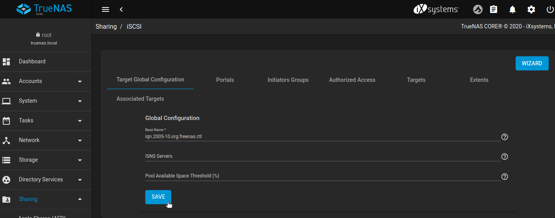
Task: Click the power icon in header
Action: 550,9
